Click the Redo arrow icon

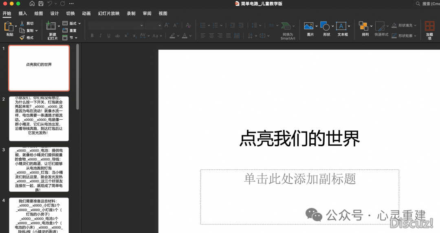coord(63,4)
